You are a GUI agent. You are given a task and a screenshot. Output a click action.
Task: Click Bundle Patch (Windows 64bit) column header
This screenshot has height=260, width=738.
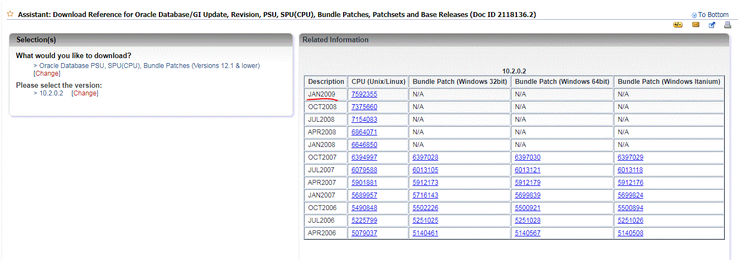[x=562, y=82]
